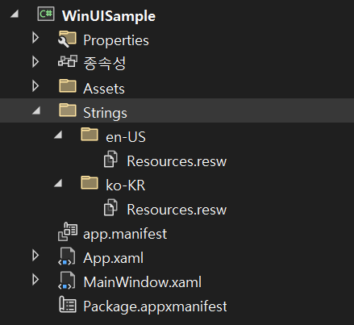Expand the Assets folder arrow
The image size is (354, 325).
(x=35, y=86)
